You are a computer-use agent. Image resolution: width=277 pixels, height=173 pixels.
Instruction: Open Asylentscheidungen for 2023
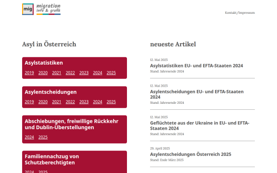coord(84,102)
